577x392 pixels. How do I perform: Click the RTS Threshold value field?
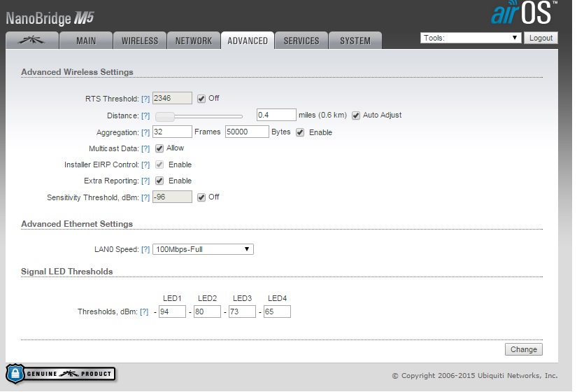click(x=172, y=99)
